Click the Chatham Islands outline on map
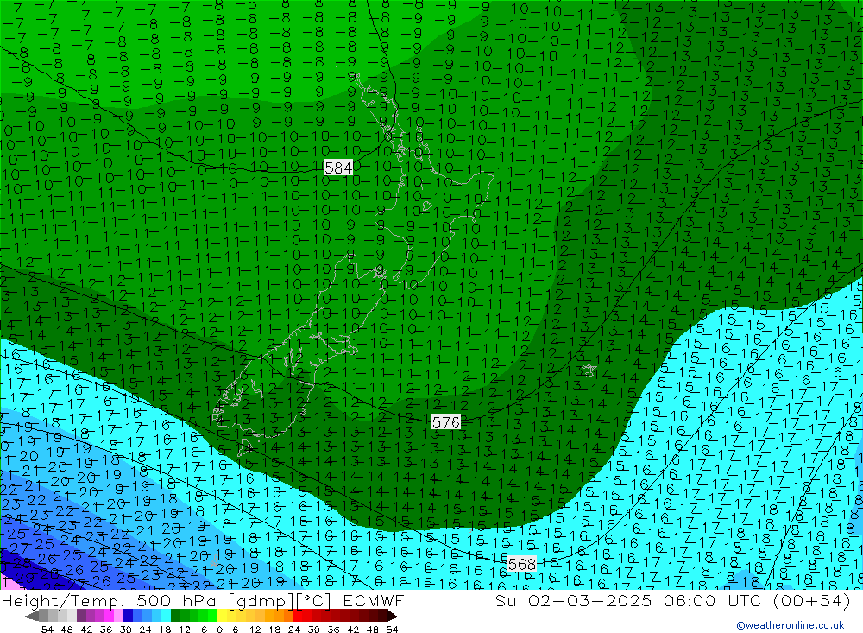 coord(589,370)
